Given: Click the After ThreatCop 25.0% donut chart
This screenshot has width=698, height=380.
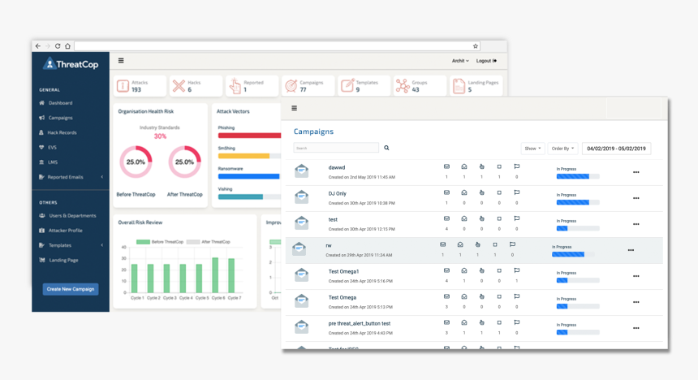Looking at the screenshot, I should tap(184, 162).
